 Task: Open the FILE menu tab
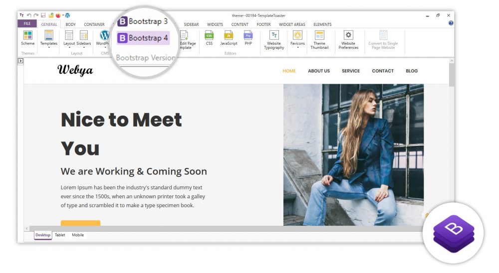tap(27, 24)
